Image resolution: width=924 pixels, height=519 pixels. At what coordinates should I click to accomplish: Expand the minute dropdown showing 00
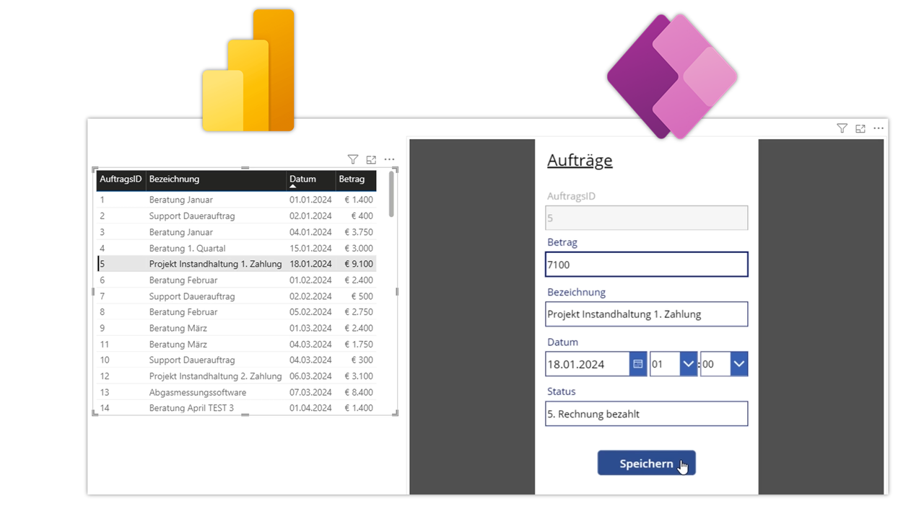pyautogui.click(x=739, y=364)
